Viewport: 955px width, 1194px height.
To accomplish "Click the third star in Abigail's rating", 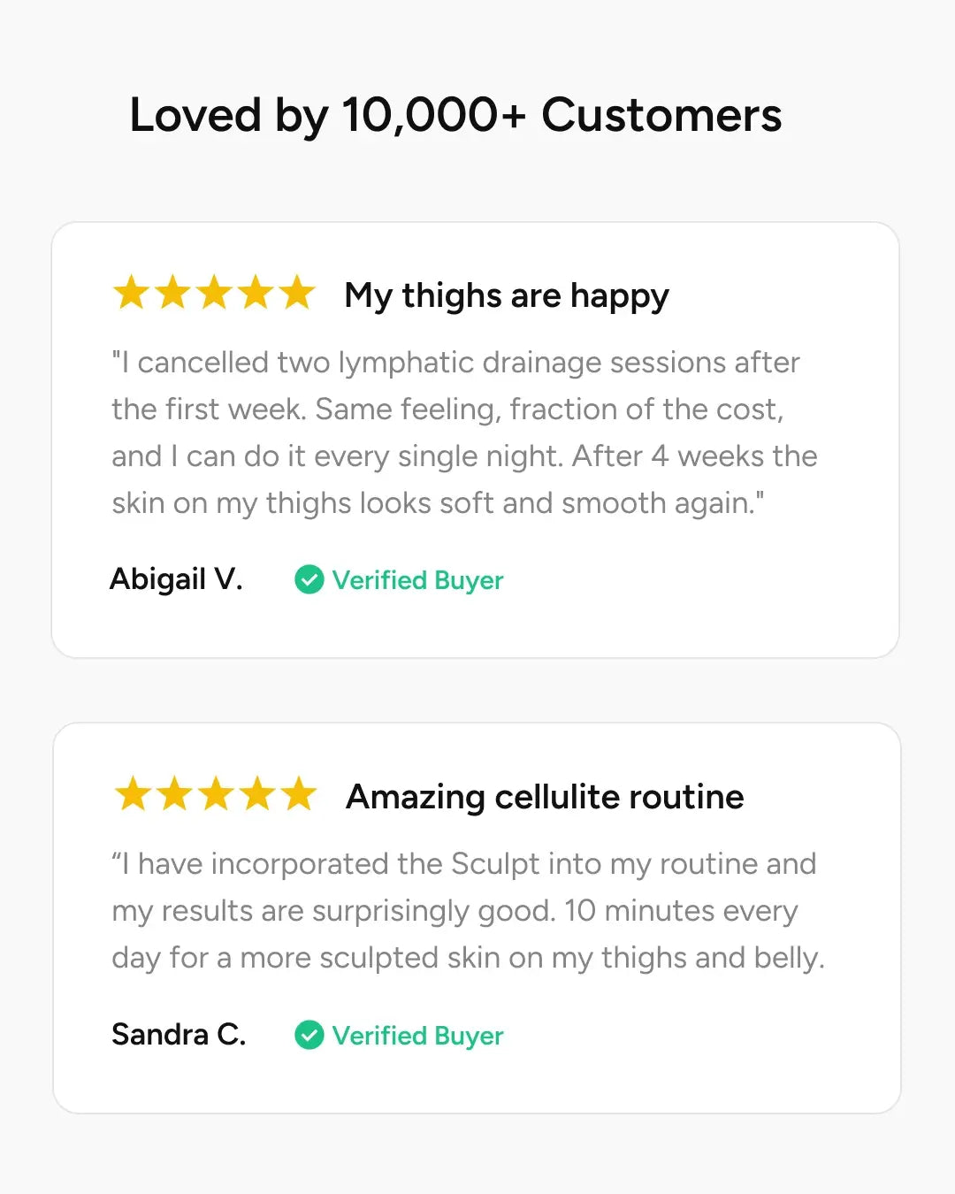I will point(215,293).
